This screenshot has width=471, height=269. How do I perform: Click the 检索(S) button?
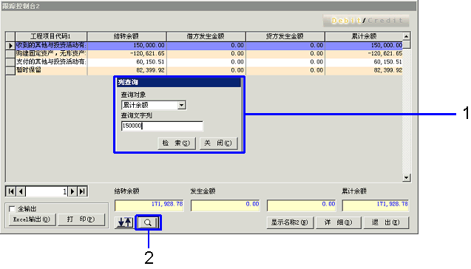click(x=177, y=143)
